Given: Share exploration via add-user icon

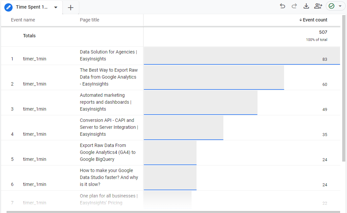Looking at the screenshot, I should [x=318, y=6].
